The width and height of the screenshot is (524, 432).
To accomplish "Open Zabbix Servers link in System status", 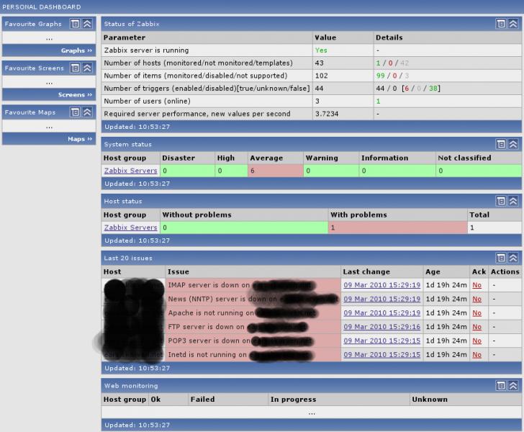I will click(x=130, y=171).
